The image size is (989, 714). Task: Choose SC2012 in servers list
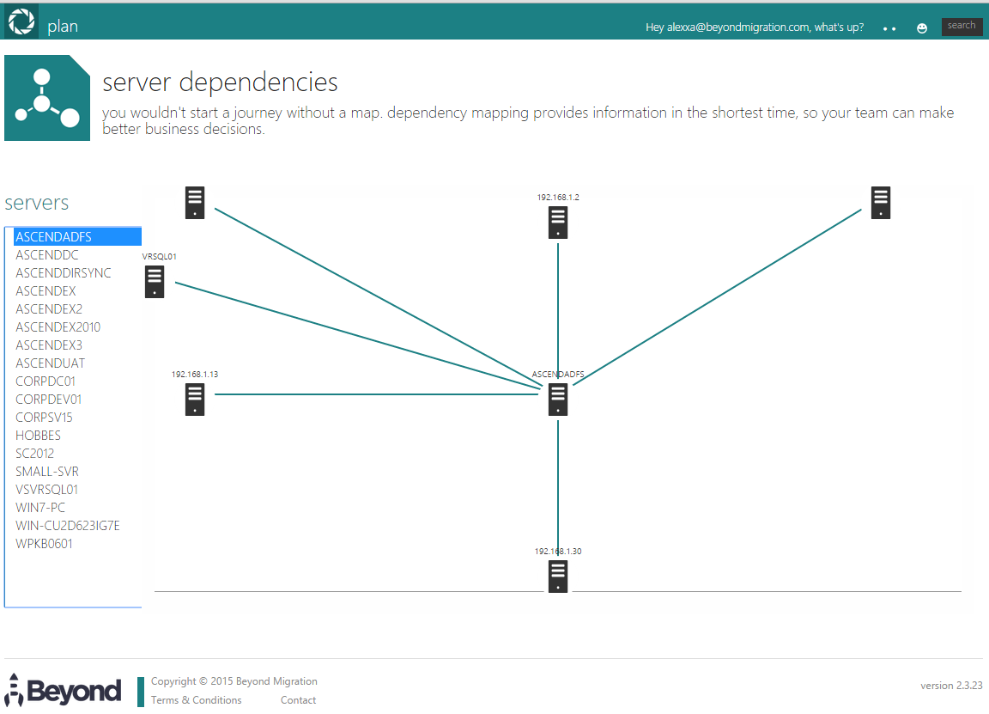pyautogui.click(x=34, y=454)
